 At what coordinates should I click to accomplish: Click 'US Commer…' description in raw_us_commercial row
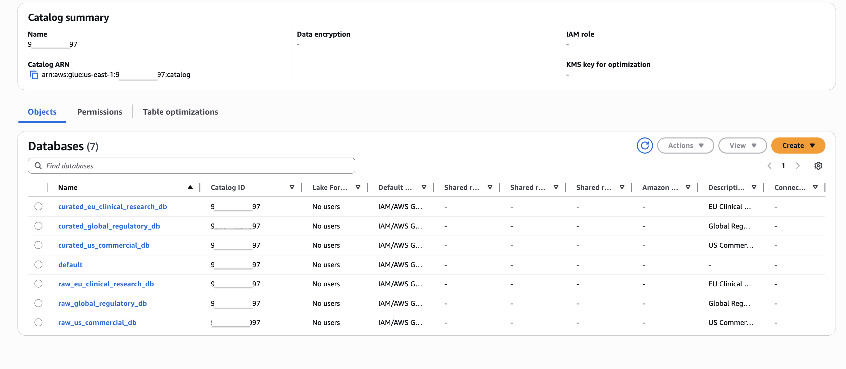(x=731, y=323)
